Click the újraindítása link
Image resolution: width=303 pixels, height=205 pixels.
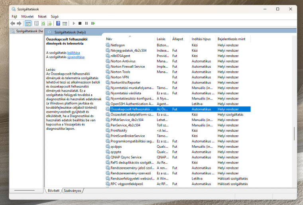[x=76, y=57]
